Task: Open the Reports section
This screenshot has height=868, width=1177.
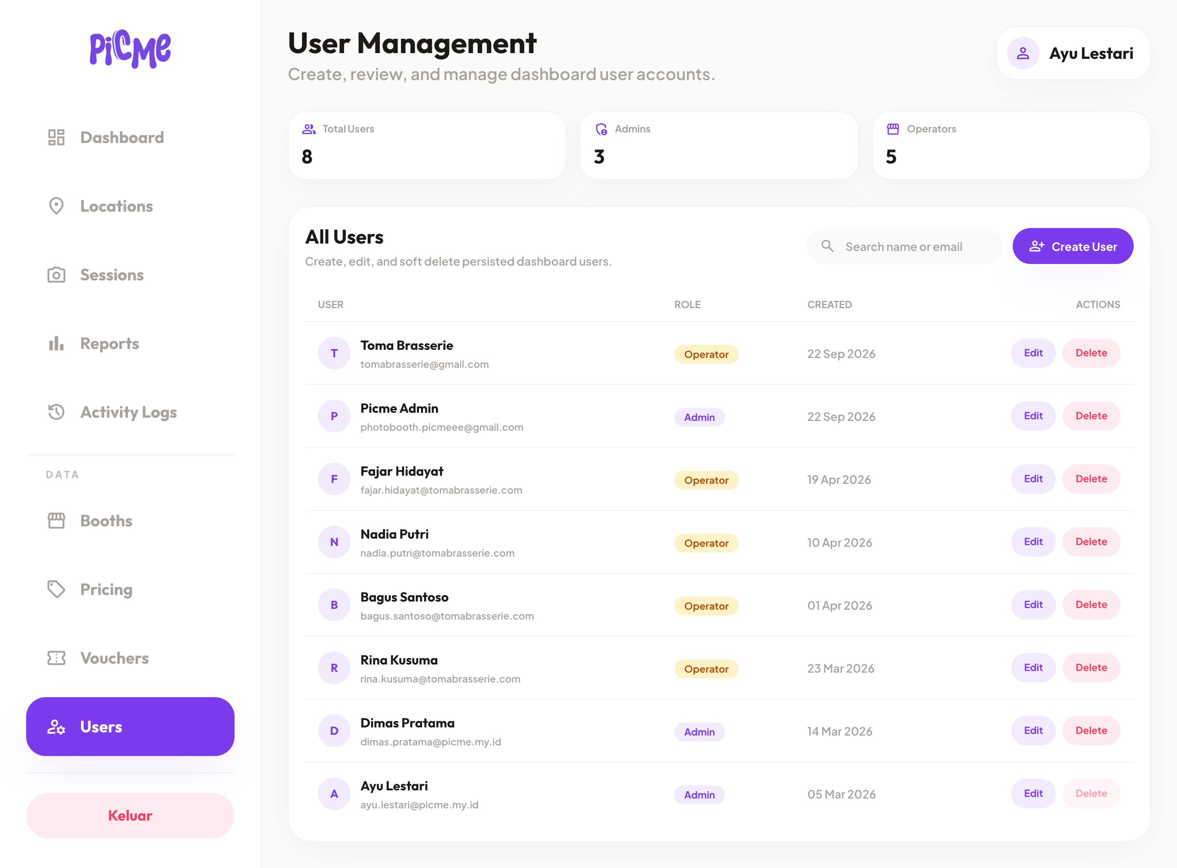Action: click(130, 344)
